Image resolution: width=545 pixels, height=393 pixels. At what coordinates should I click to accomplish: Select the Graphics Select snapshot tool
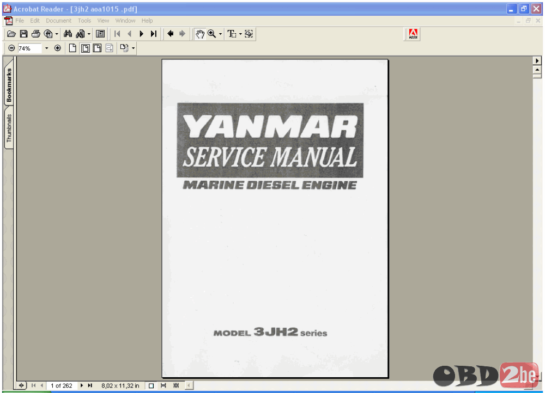[249, 34]
